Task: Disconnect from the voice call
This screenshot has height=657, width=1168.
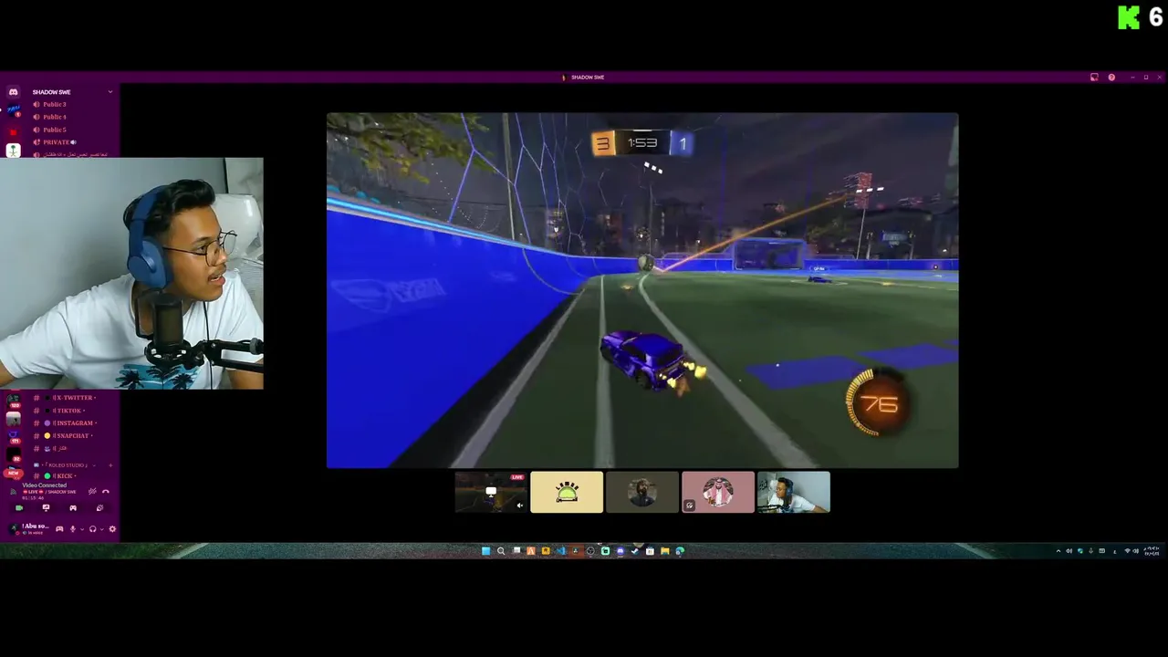Action: (106, 491)
